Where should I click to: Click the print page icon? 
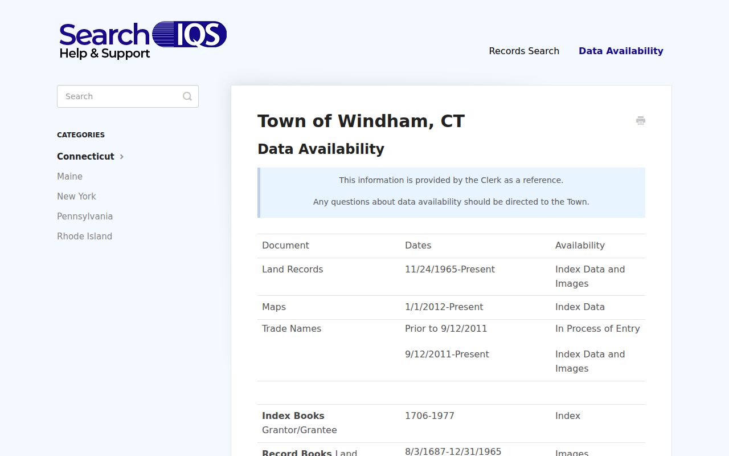pos(641,120)
